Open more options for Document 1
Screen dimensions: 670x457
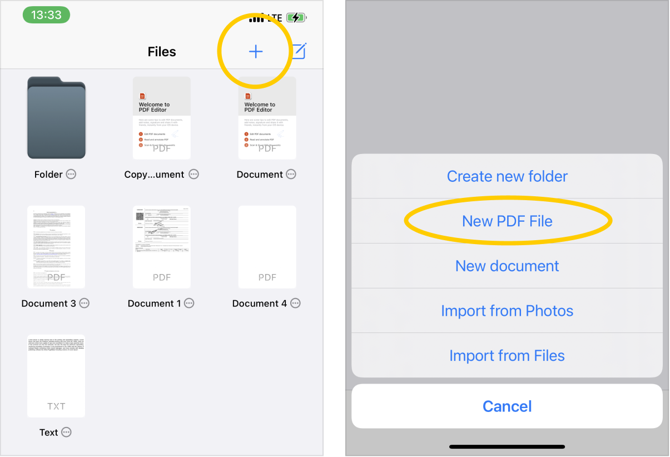click(189, 303)
